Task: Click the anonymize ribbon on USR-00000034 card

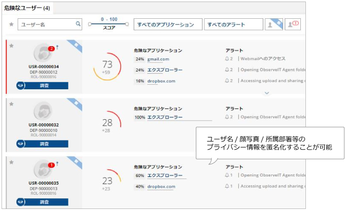Action: (x=76, y=46)
